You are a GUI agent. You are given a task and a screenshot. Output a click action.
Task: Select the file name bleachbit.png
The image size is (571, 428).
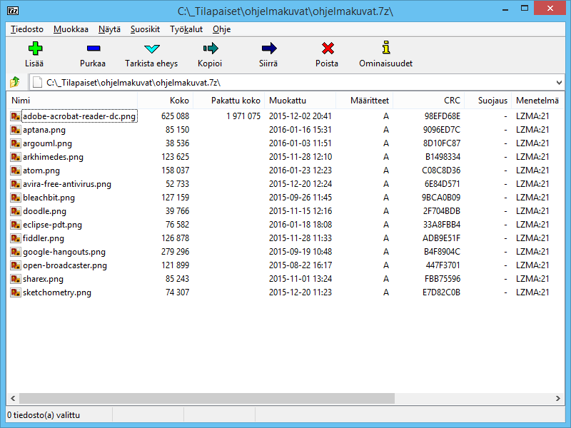click(49, 198)
